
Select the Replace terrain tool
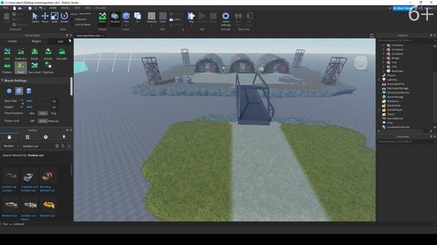click(x=48, y=67)
